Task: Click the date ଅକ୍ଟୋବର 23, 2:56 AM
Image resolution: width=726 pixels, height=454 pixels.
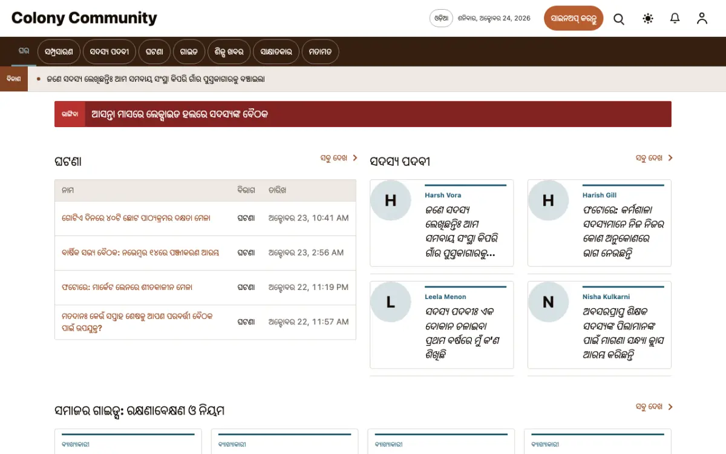Action: (306, 252)
